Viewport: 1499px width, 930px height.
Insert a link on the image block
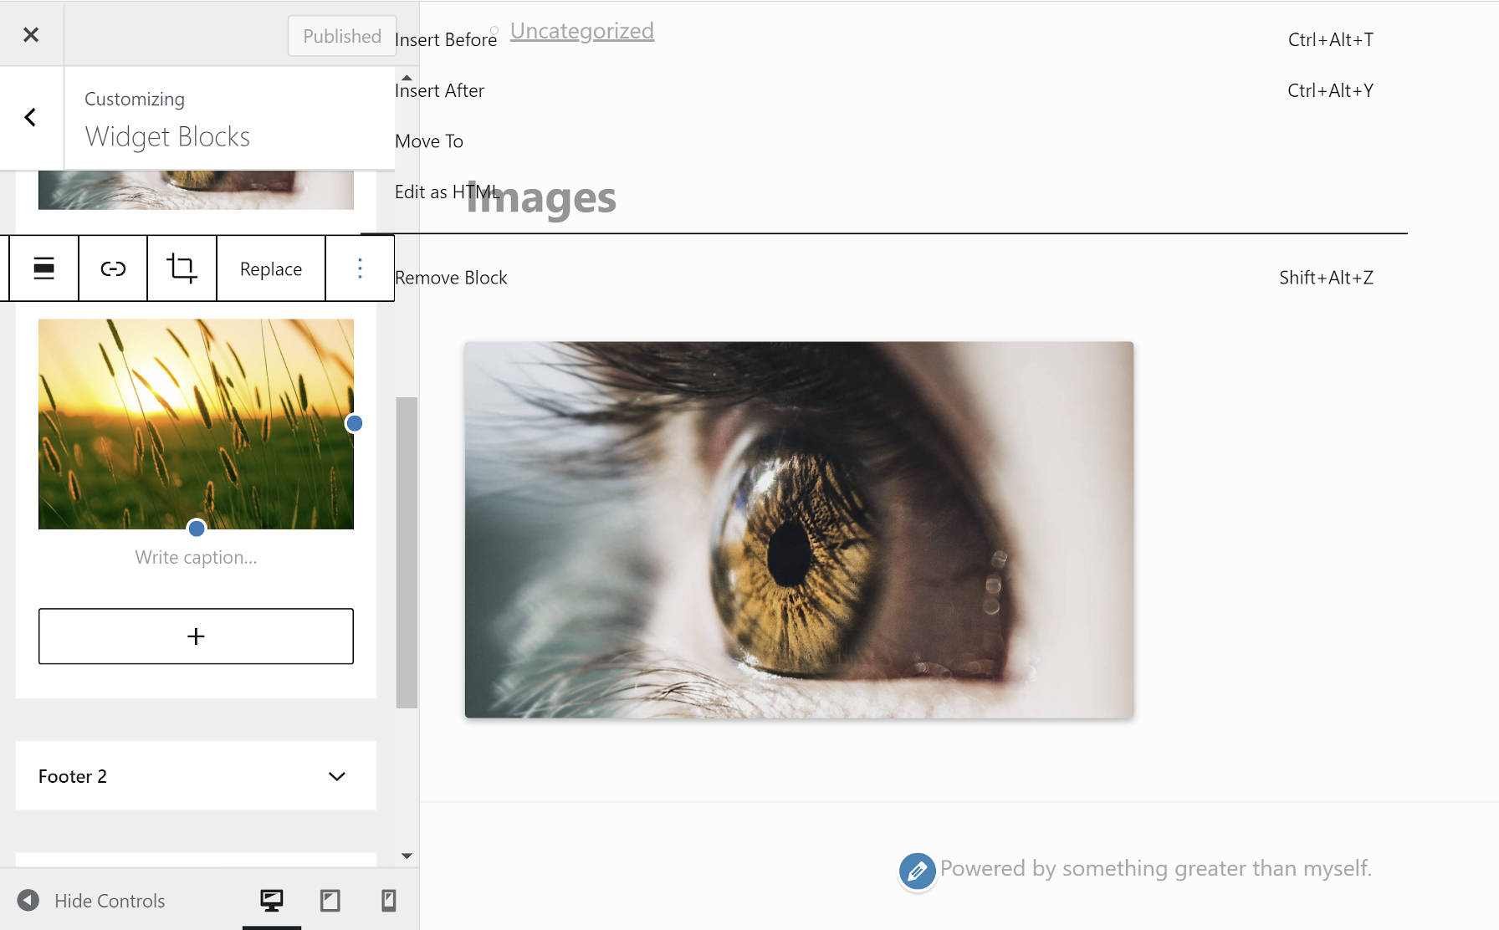pos(113,268)
